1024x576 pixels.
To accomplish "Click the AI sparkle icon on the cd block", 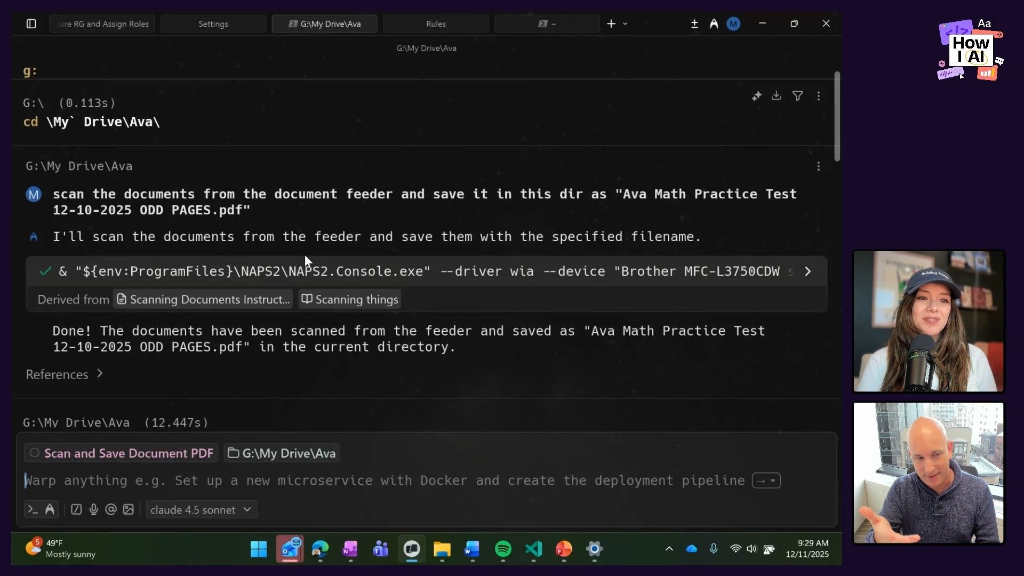I will tap(757, 96).
